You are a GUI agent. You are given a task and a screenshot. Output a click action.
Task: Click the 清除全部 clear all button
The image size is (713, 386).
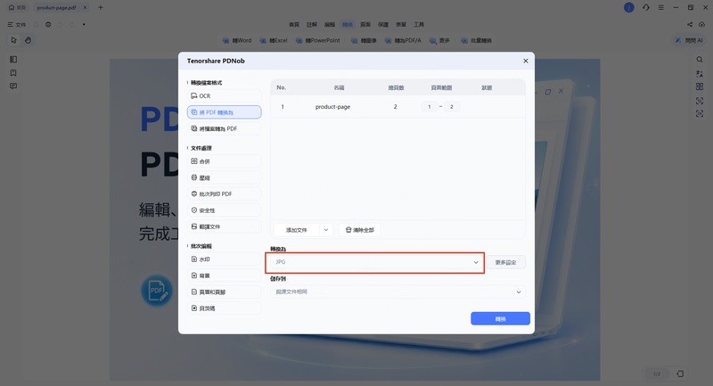(360, 230)
